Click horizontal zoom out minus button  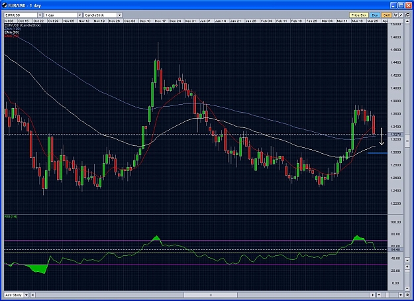[379, 295]
